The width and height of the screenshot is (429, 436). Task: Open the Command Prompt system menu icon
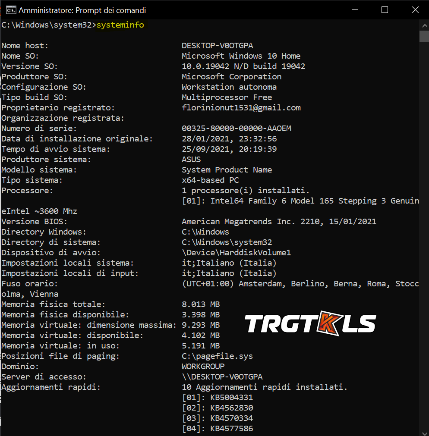click(11, 10)
